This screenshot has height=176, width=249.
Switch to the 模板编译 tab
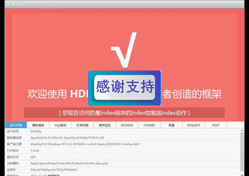pos(38,125)
